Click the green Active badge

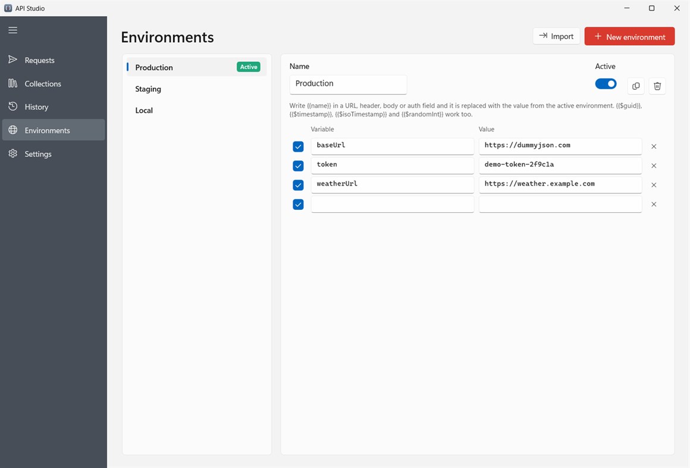pyautogui.click(x=249, y=67)
